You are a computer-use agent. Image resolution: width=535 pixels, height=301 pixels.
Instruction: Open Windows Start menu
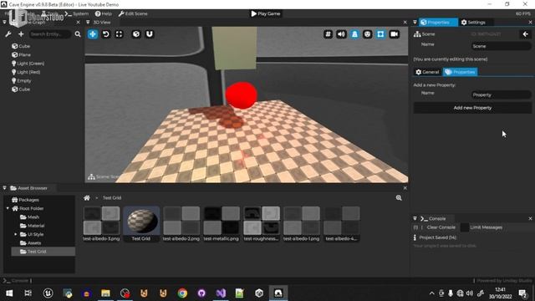[x=9, y=293]
